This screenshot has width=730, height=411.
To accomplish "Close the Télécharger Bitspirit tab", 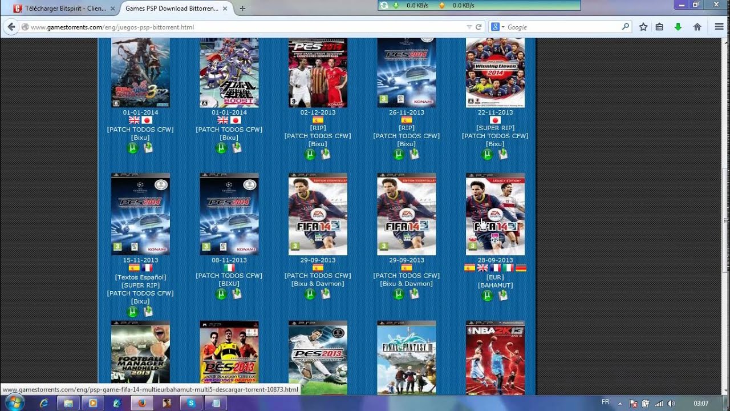I will click(x=113, y=9).
